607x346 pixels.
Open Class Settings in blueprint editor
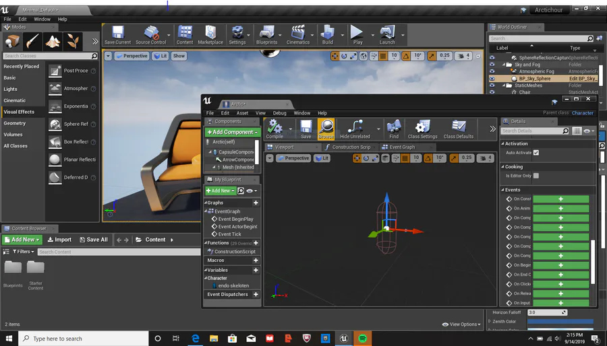(422, 129)
